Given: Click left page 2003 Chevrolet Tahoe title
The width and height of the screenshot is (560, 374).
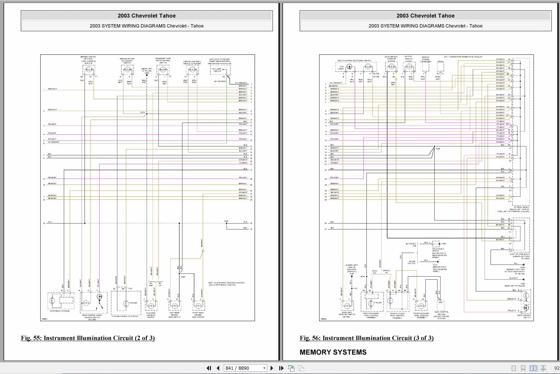Looking at the screenshot, I should [146, 16].
